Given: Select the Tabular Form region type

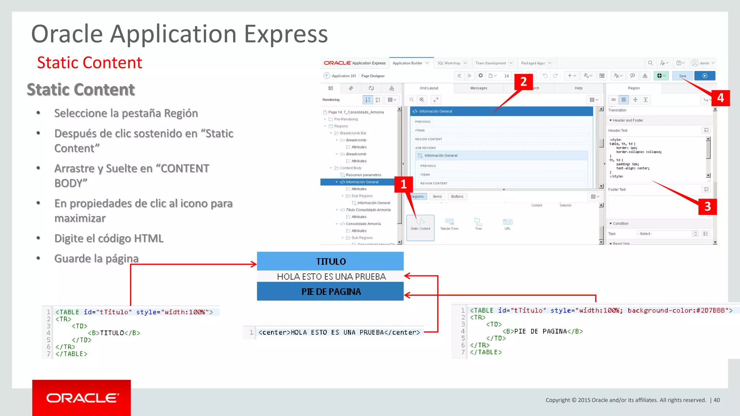Looking at the screenshot, I should click(449, 224).
